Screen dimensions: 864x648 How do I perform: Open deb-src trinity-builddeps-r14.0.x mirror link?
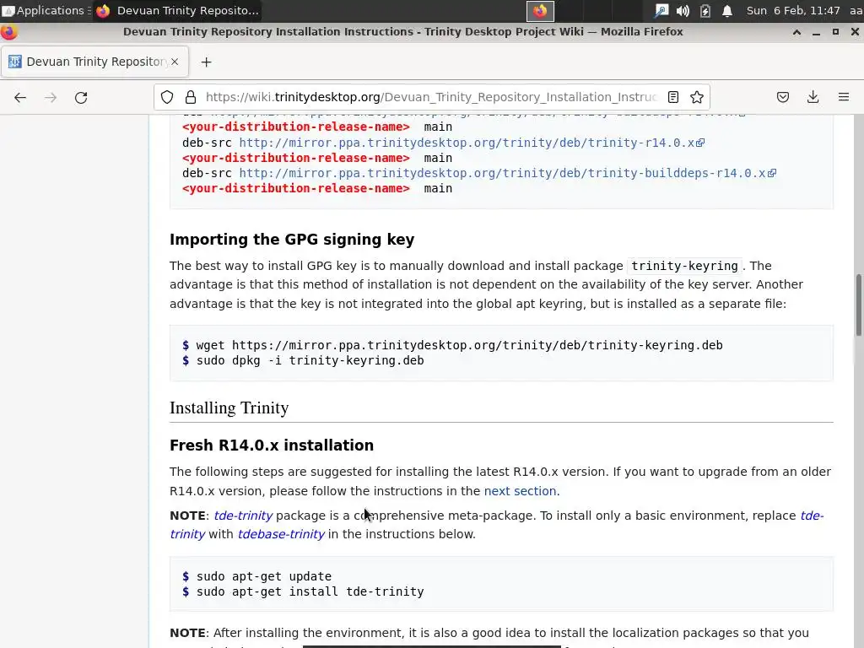(507, 173)
